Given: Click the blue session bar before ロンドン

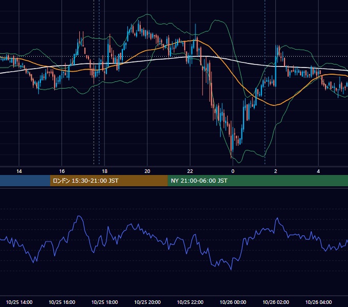Looking at the screenshot, I should [x=25, y=181].
